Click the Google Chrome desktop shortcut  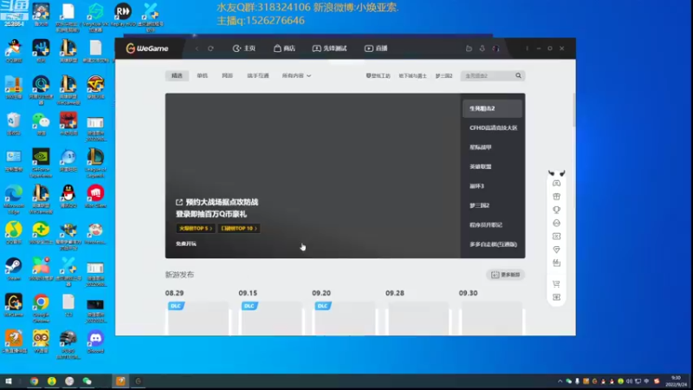41,309
